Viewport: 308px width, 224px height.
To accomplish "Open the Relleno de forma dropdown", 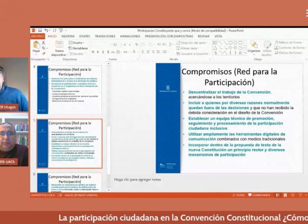I will point(288,42).
